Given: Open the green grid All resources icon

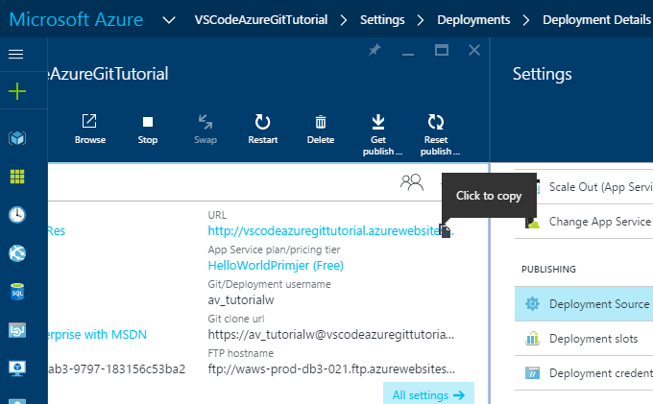Looking at the screenshot, I should pyautogui.click(x=17, y=177).
